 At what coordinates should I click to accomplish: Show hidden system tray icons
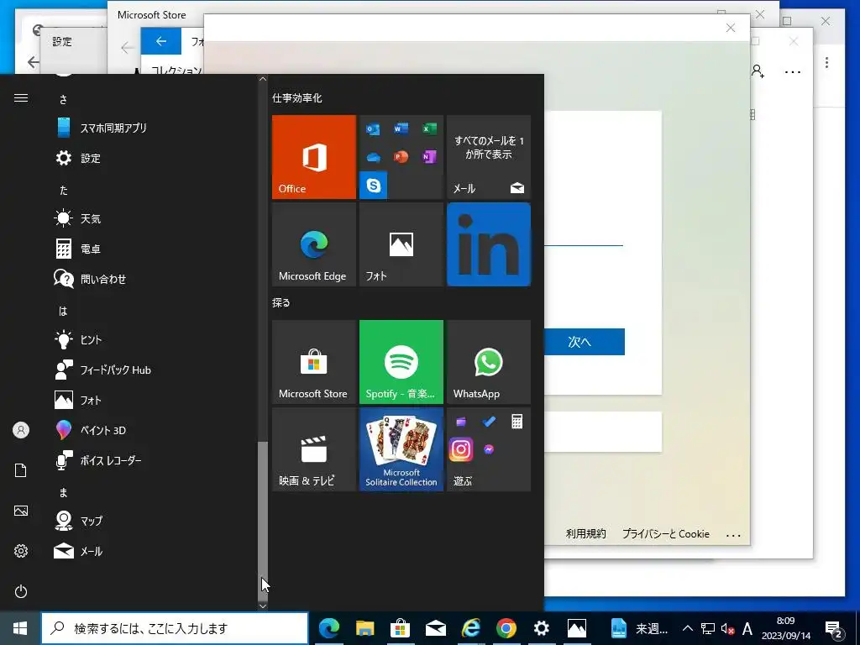coord(687,628)
